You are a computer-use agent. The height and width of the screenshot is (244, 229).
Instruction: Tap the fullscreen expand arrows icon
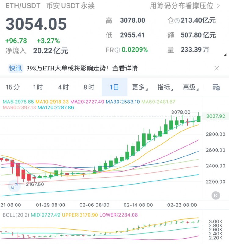[14, 186]
